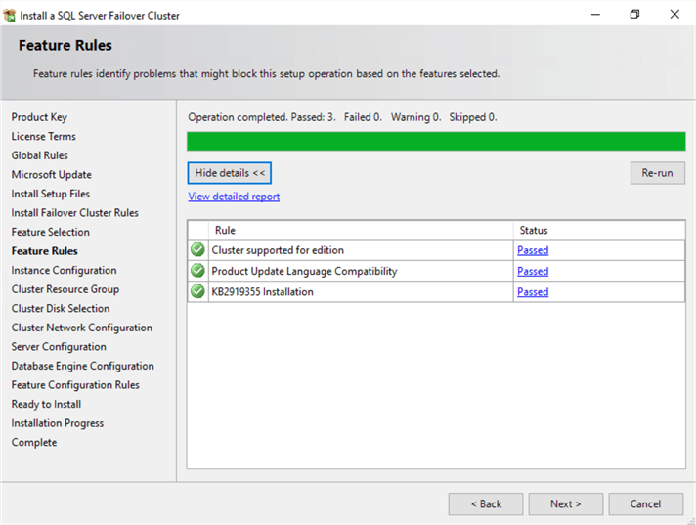This screenshot has height=525, width=696.
Task: Select Feature Configuration Rules step
Action: point(75,385)
